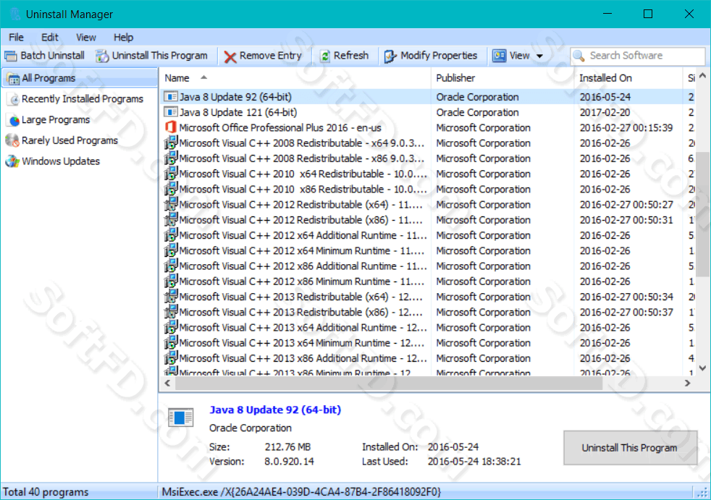Click the Java 8 Update 92 details title

pyautogui.click(x=275, y=410)
